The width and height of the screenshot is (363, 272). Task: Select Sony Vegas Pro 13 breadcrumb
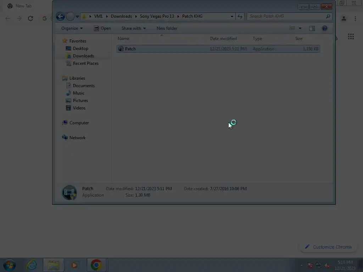(157, 16)
